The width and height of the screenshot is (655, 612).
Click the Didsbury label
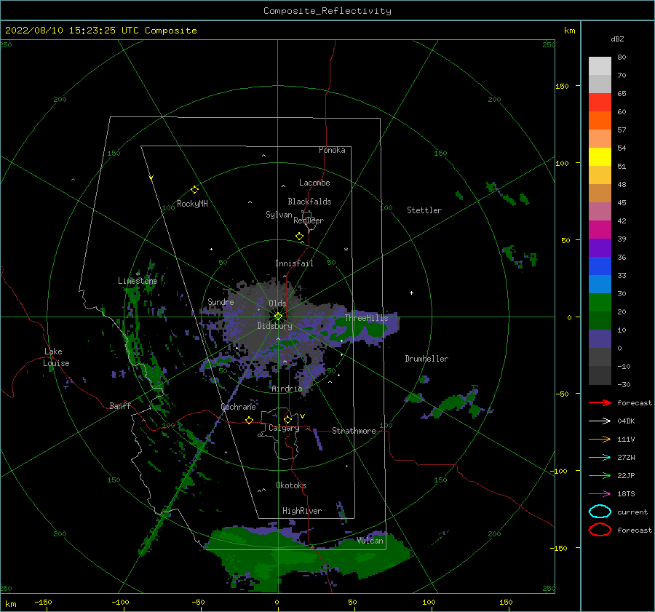[274, 326]
